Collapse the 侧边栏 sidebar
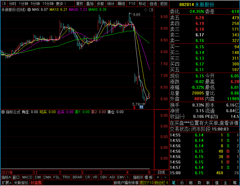This screenshot has width=240, height=186. point(161,183)
